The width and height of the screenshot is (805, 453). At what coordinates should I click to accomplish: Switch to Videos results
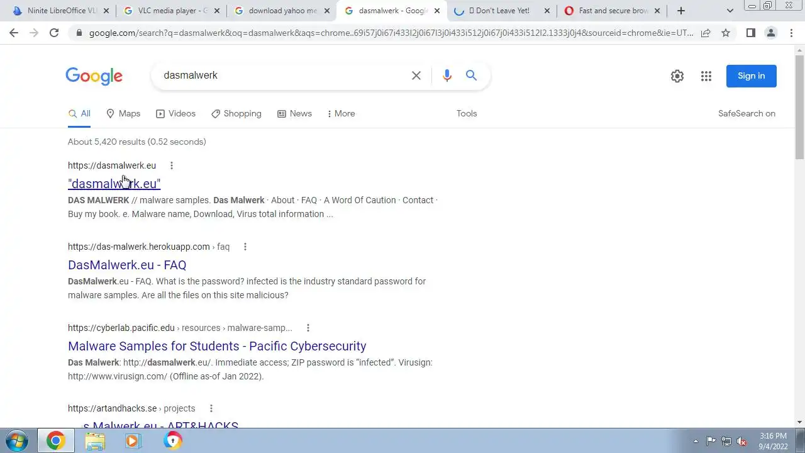tap(176, 114)
